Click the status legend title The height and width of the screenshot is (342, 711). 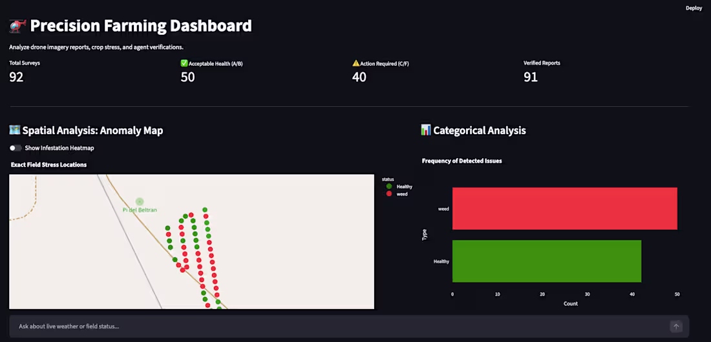(388, 179)
